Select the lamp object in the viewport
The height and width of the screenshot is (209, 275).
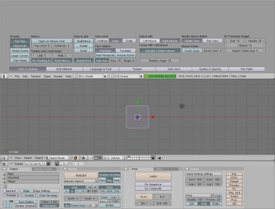pyautogui.click(x=182, y=106)
